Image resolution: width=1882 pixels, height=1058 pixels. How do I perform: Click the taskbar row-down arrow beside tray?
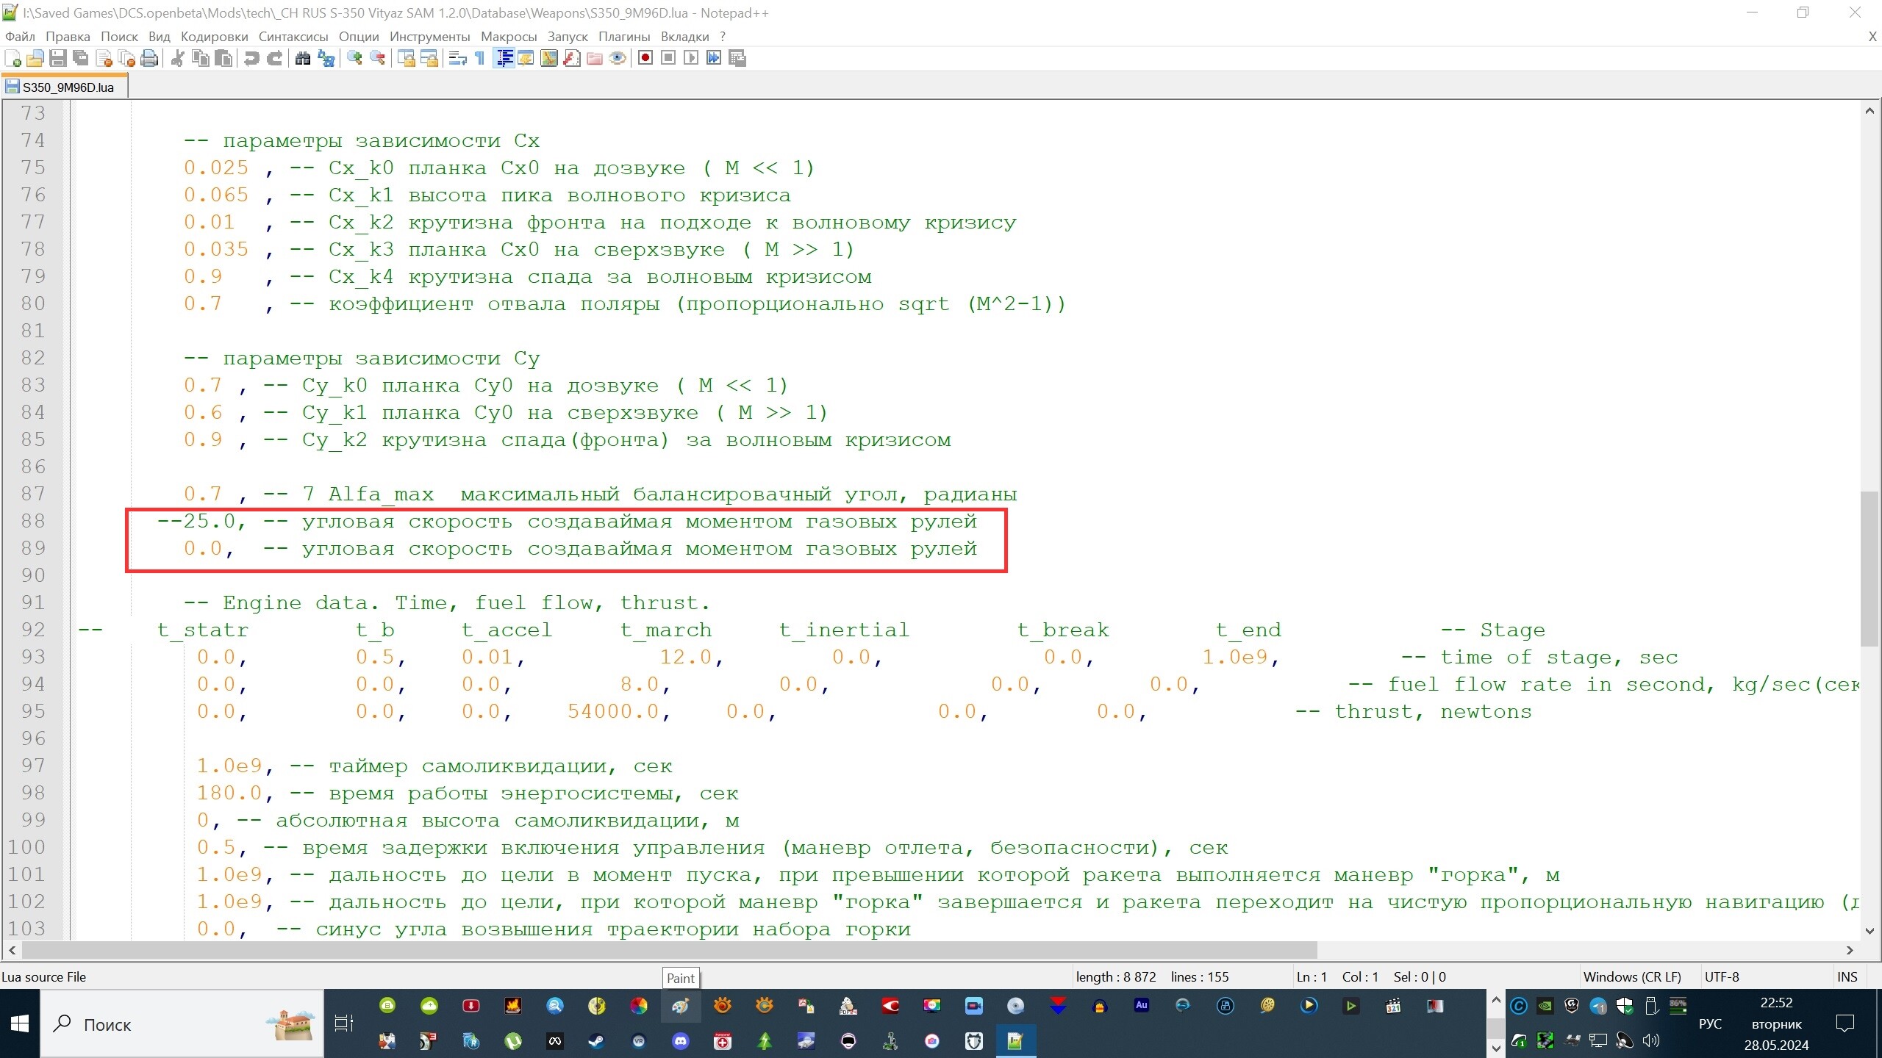coord(1495,1048)
